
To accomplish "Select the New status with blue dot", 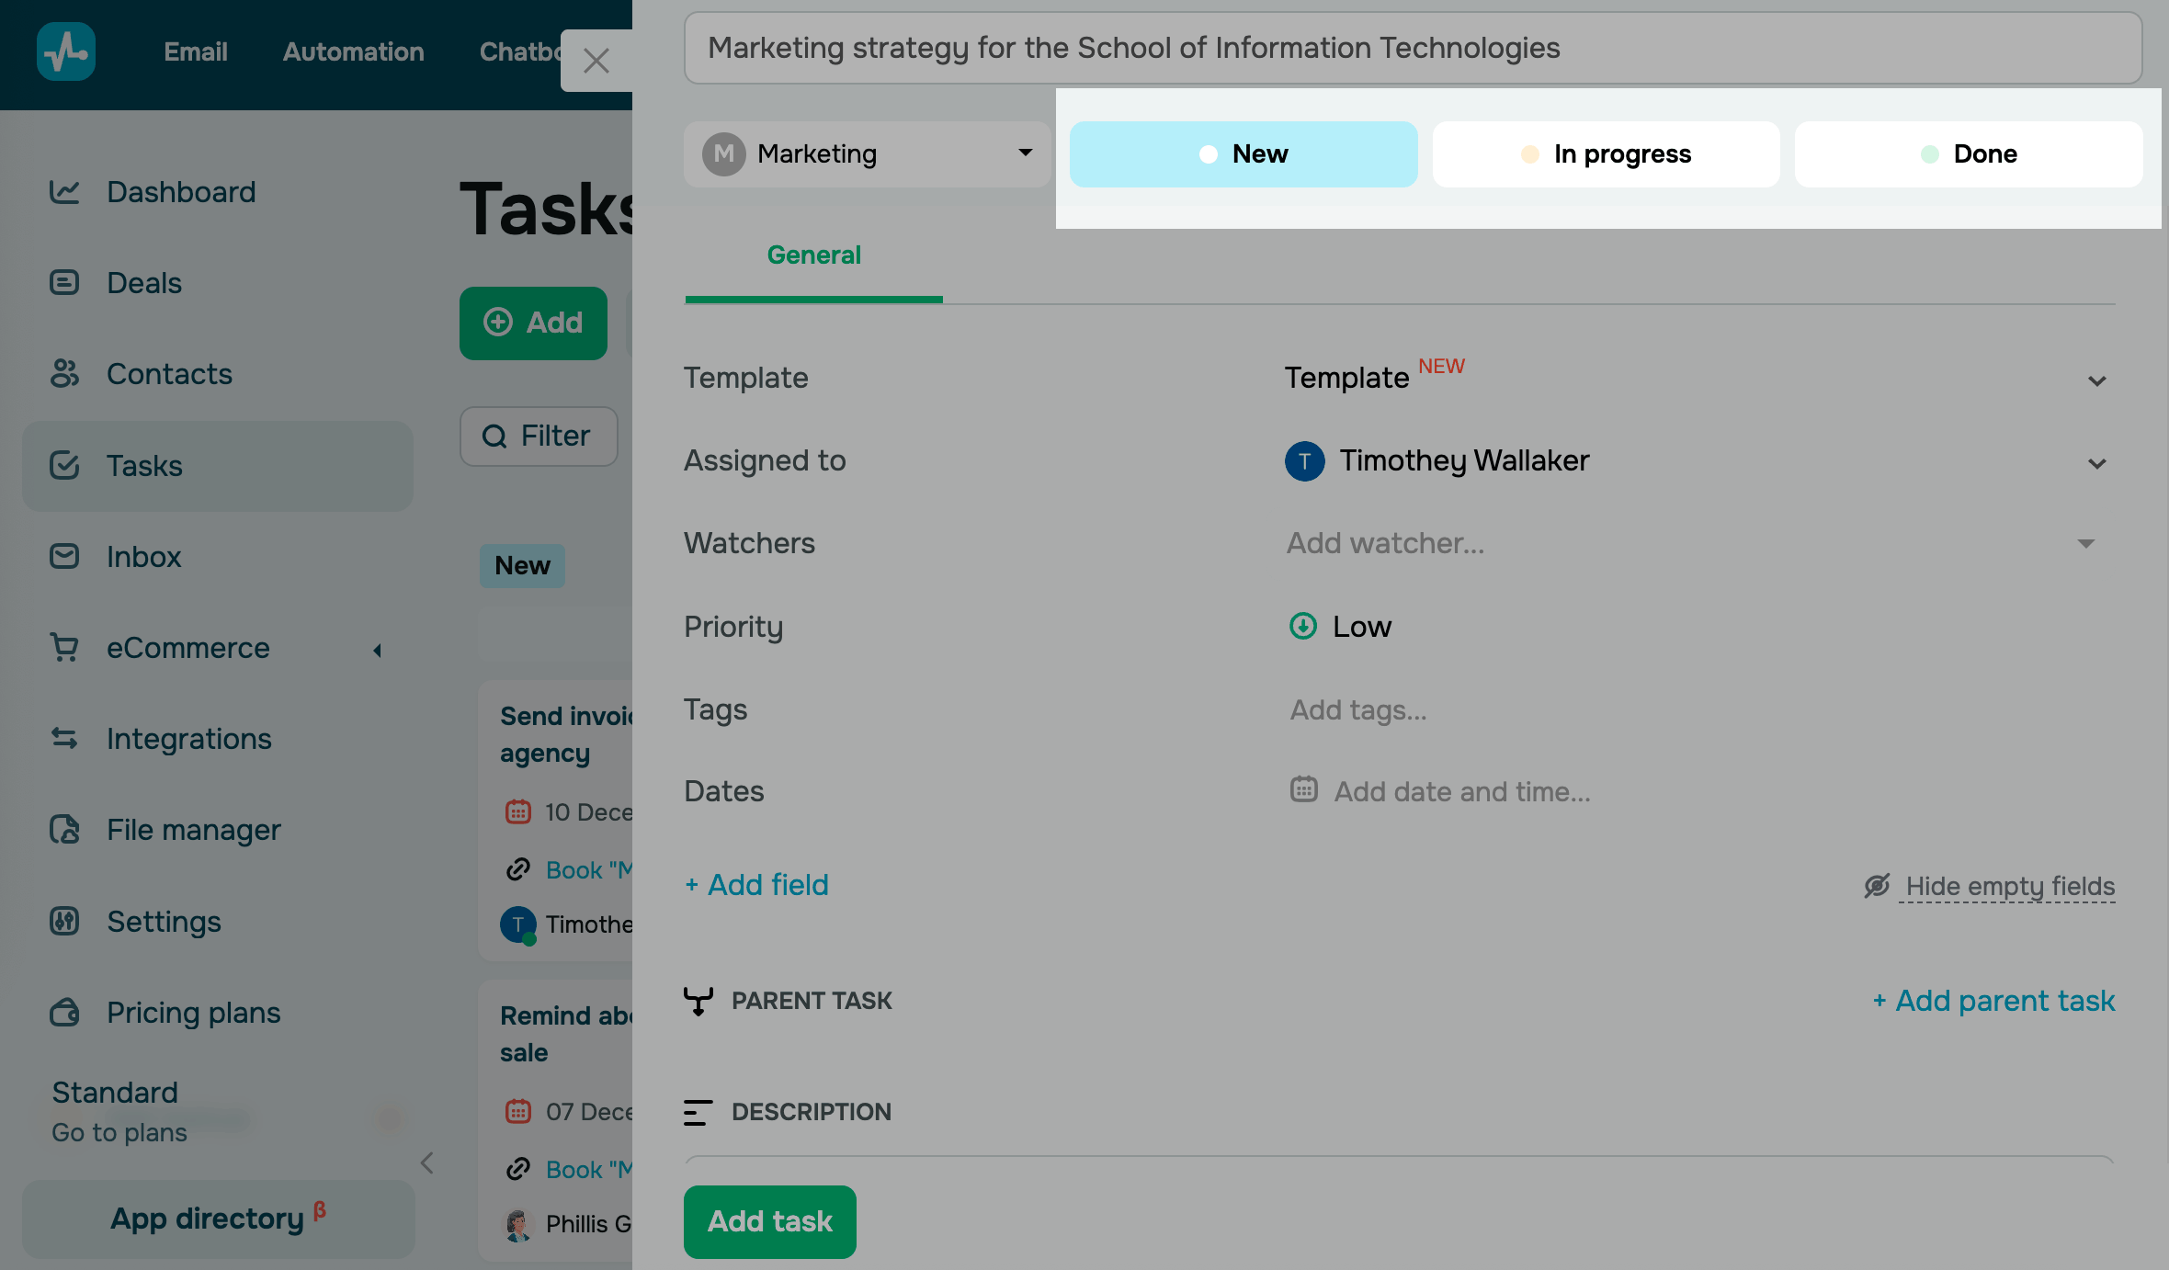I will [1243, 154].
